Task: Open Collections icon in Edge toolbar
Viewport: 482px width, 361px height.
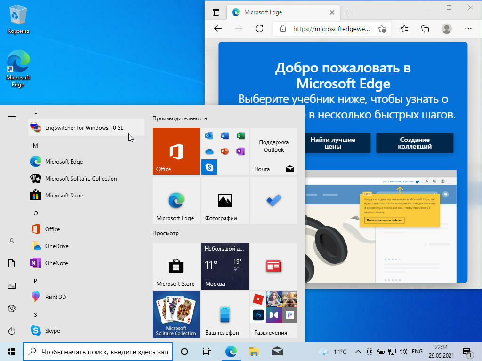Action: click(x=425, y=29)
